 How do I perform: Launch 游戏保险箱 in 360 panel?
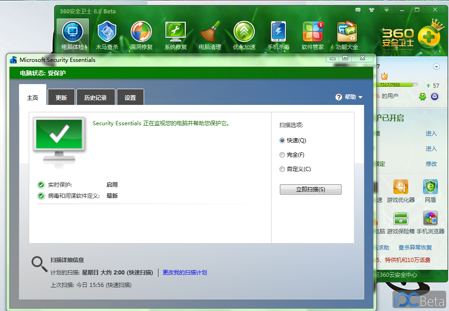(401, 223)
